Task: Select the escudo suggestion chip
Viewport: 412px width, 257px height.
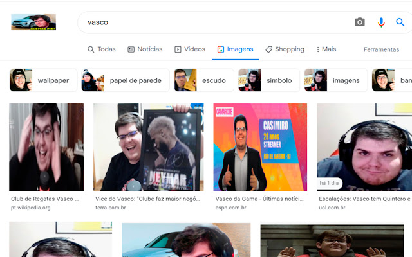Action: (203, 80)
